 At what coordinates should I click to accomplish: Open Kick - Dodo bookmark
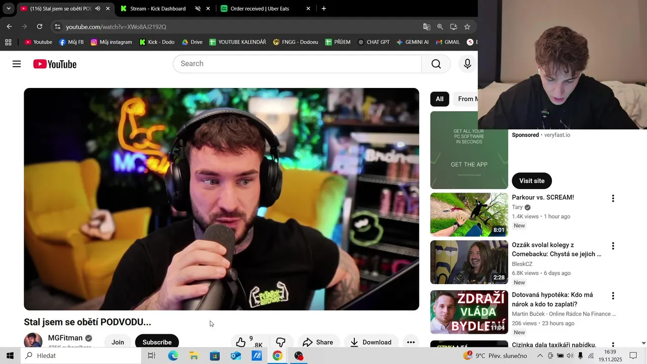point(157,42)
